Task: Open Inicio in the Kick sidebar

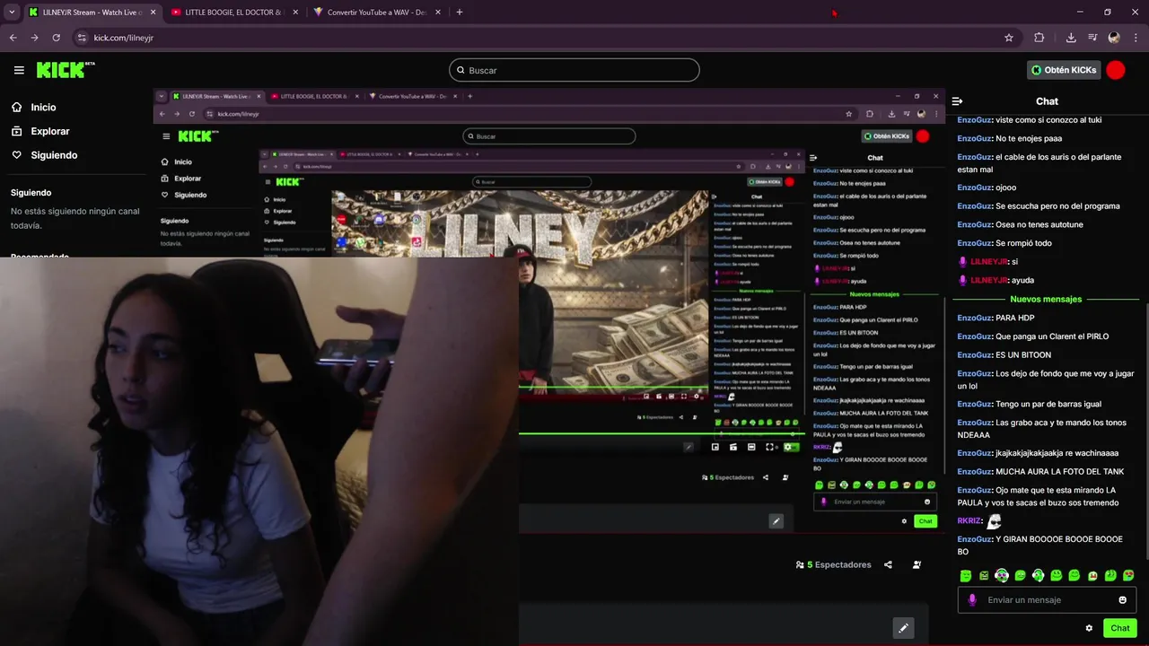Action: tap(43, 107)
